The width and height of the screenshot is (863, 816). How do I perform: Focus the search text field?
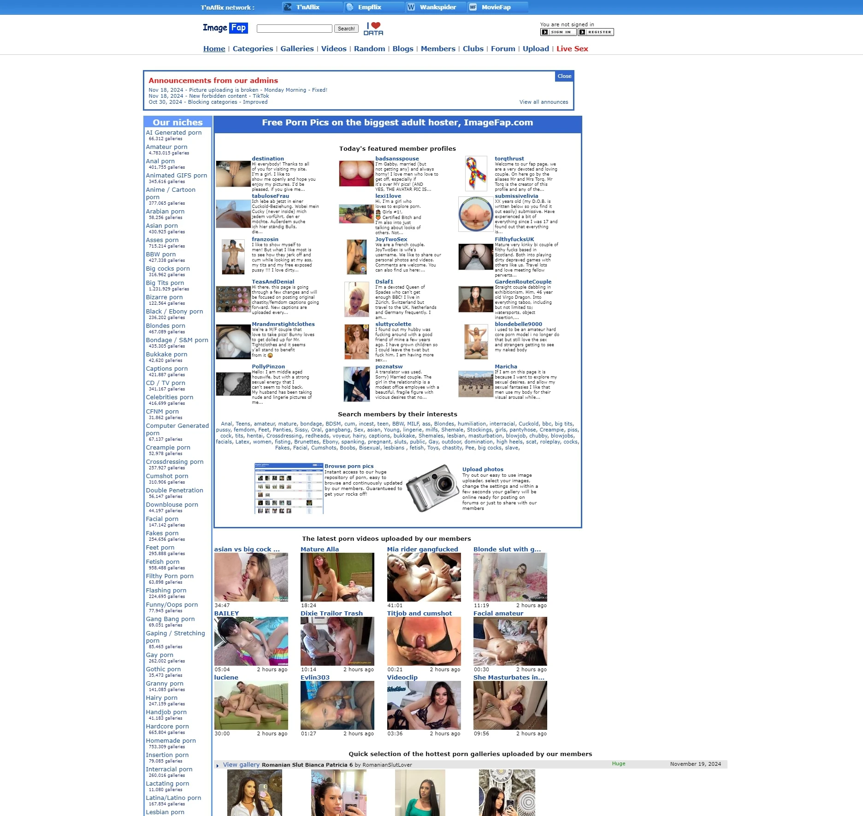point(294,29)
